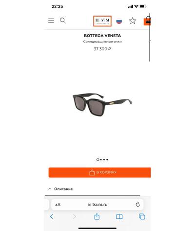Open the BOTTEGA VENETA brand link
Viewport: 195px width, 231px height.
[102, 36]
